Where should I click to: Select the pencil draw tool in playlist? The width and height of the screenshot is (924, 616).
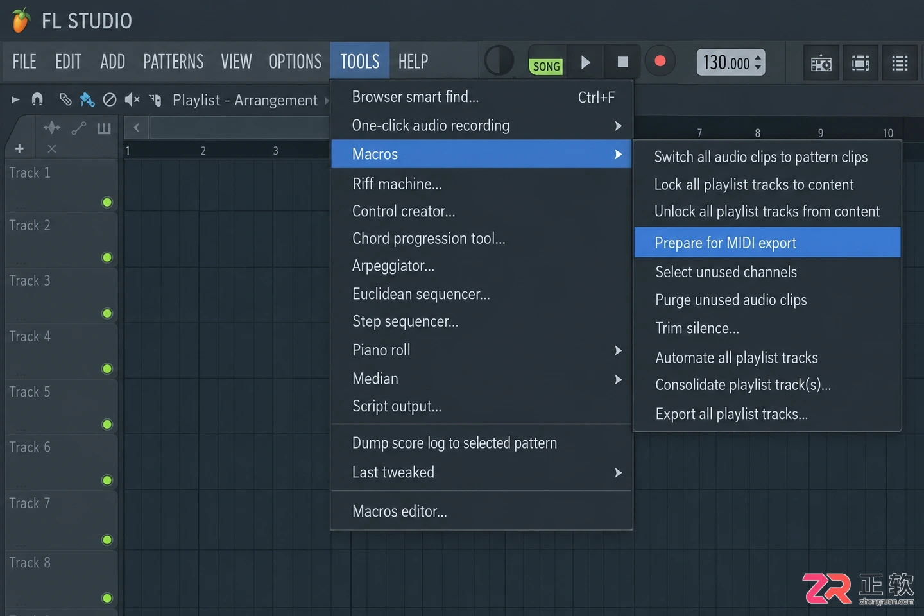[65, 99]
